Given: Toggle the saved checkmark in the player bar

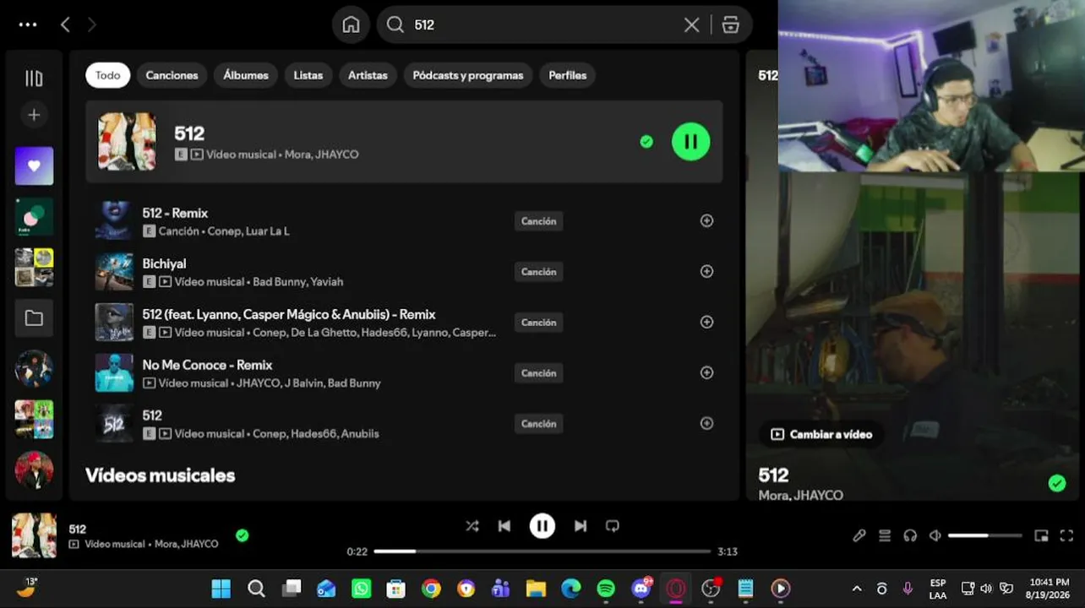Looking at the screenshot, I should pyautogui.click(x=242, y=535).
